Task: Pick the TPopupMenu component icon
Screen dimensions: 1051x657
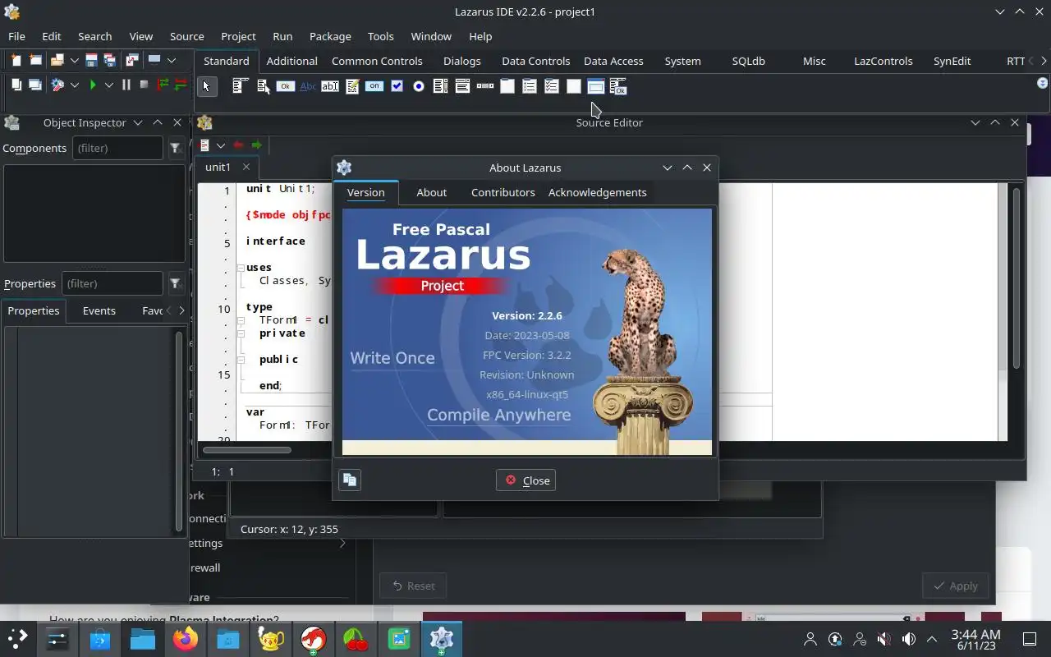Action: (x=263, y=86)
